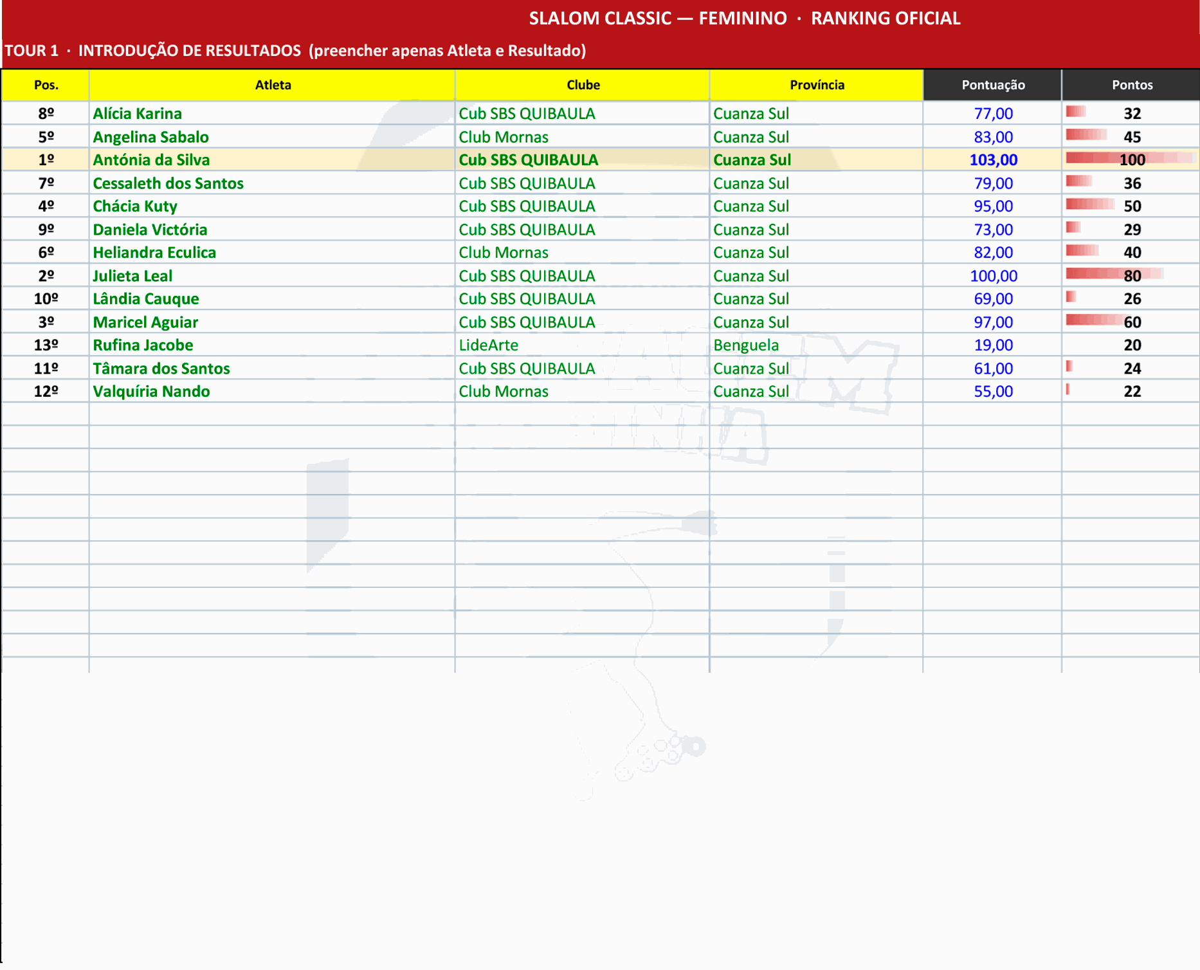
Task: Select athlete cell Julieta Leal
Action: point(272,275)
